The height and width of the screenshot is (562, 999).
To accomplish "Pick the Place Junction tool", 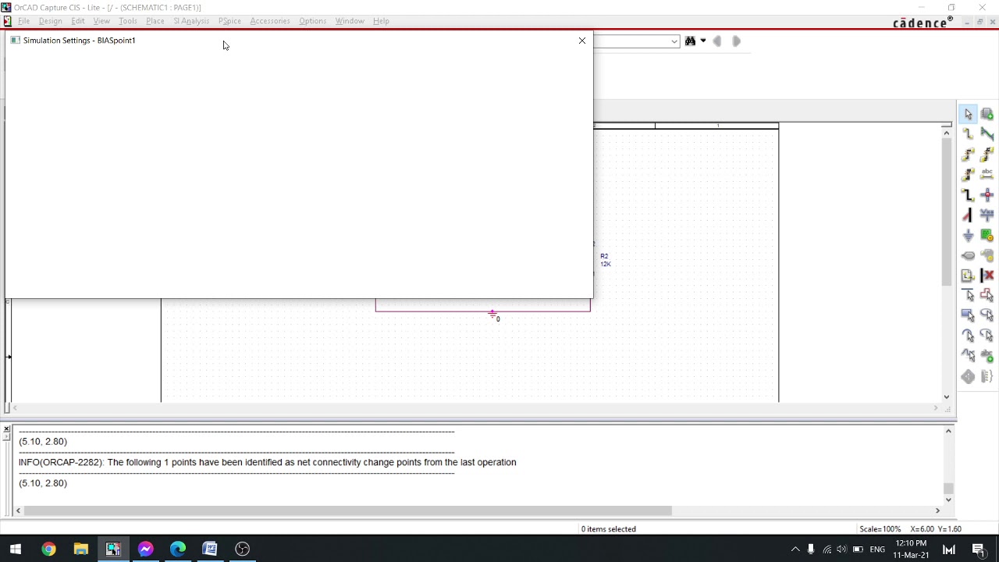I will point(987,195).
